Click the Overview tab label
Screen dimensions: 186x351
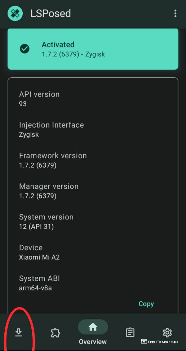tap(93, 342)
